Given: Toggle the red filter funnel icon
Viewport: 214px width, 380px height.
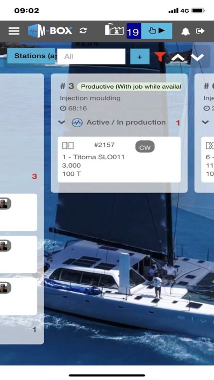Looking at the screenshot, I should point(160,56).
